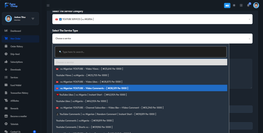Open Affiliates page
This screenshot has width=263, height=133.
click(15, 101)
